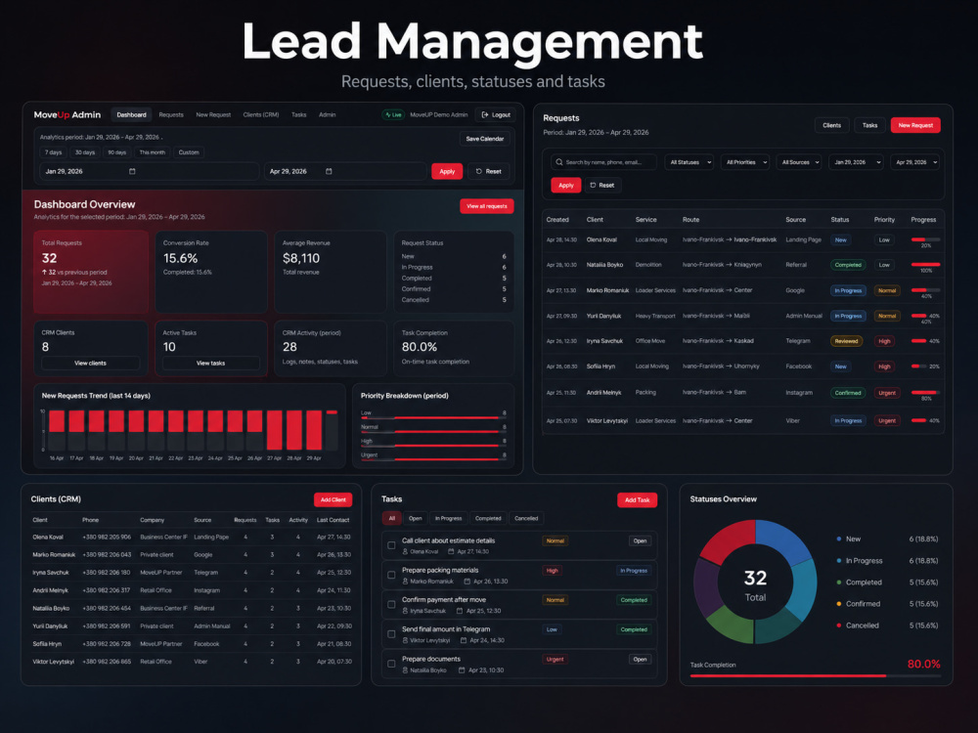978x733 pixels.
Task: Click the red Apply button in the analytics period bar
Action: click(x=447, y=171)
